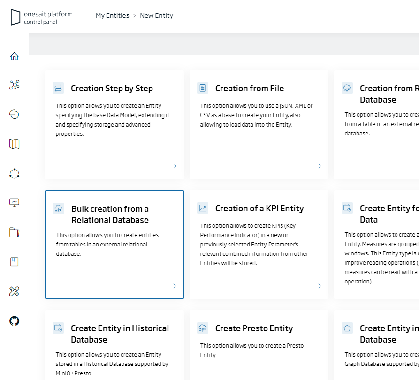Click the New Entity breadcrumb
Image resolution: width=419 pixels, height=380 pixels.
click(157, 15)
